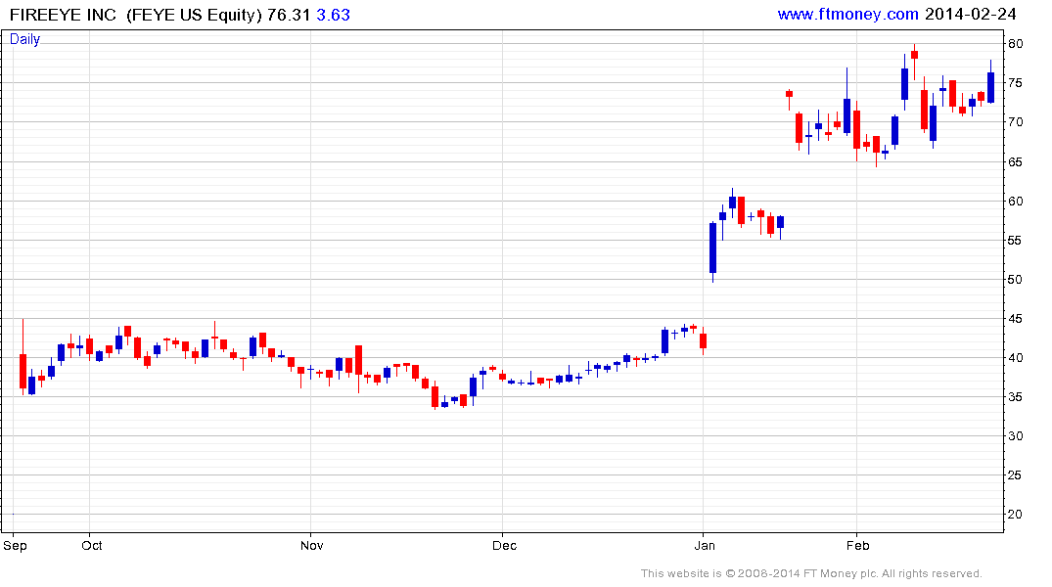The height and width of the screenshot is (587, 1052).
Task: Click the Daily interval label
Action: click(x=24, y=39)
